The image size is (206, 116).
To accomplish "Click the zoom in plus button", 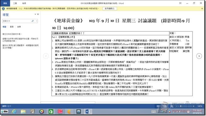I will pyautogui.click(x=194, y=106).
